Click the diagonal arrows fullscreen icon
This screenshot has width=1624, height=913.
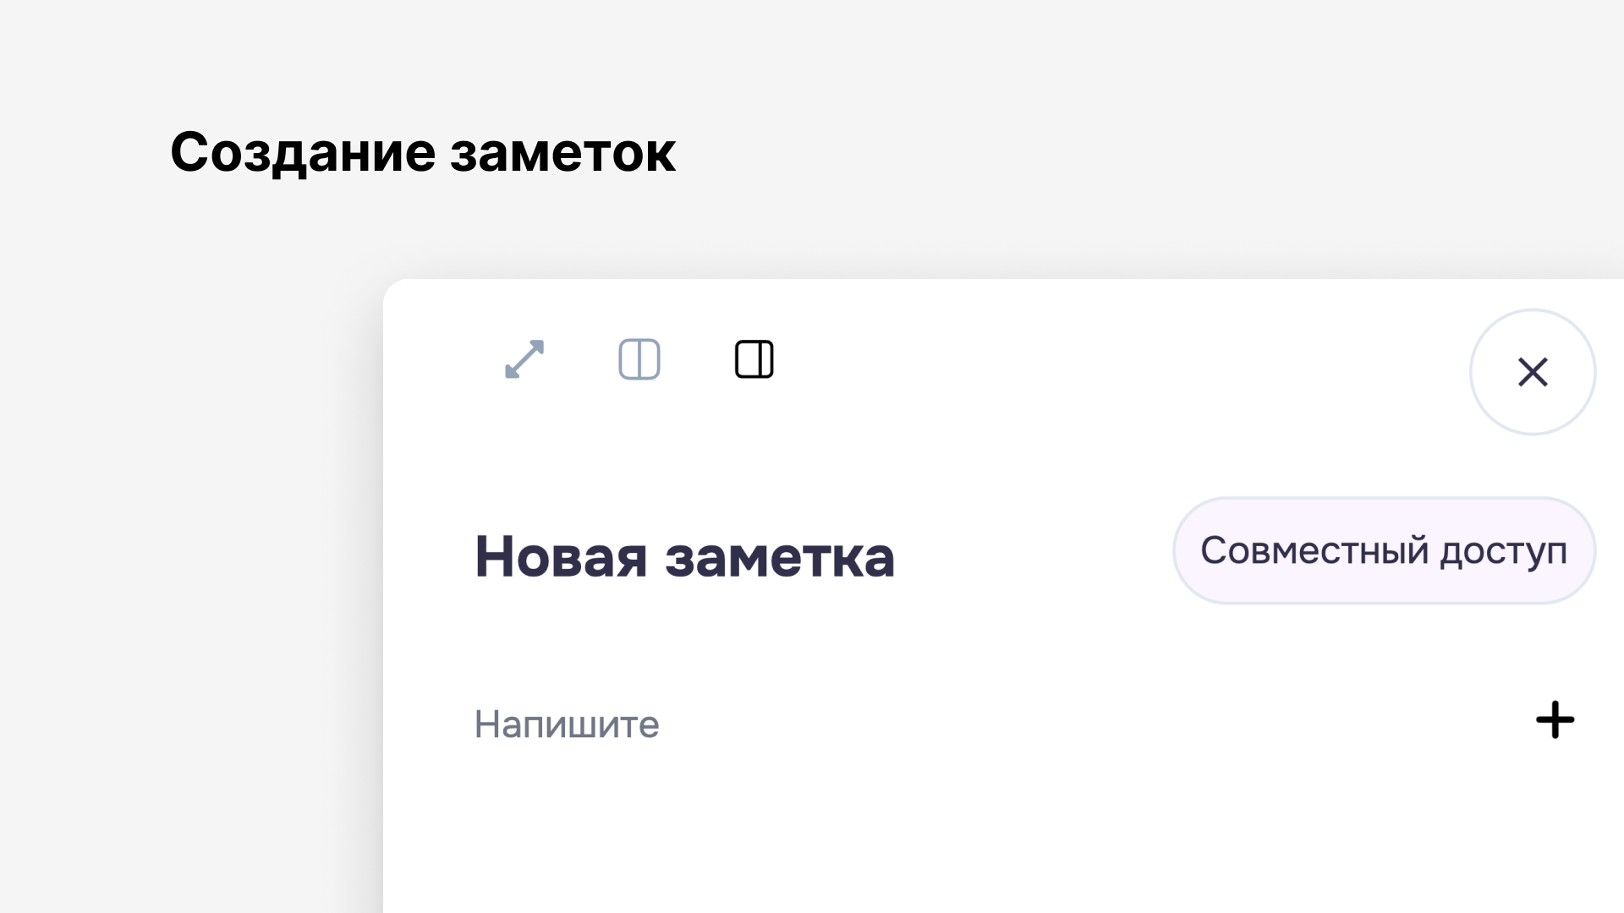[524, 359]
